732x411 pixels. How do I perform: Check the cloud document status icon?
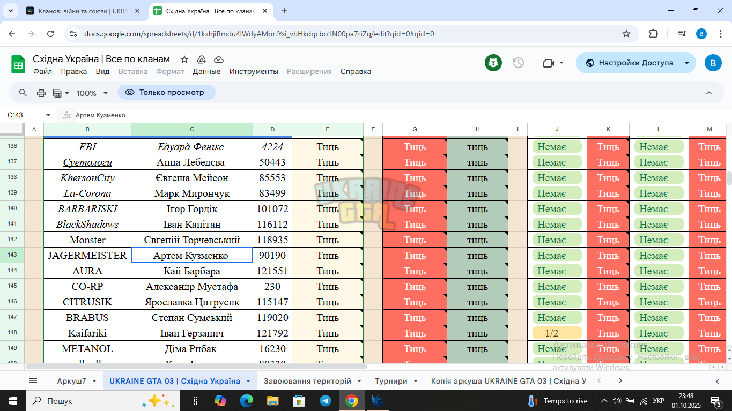[x=219, y=59]
